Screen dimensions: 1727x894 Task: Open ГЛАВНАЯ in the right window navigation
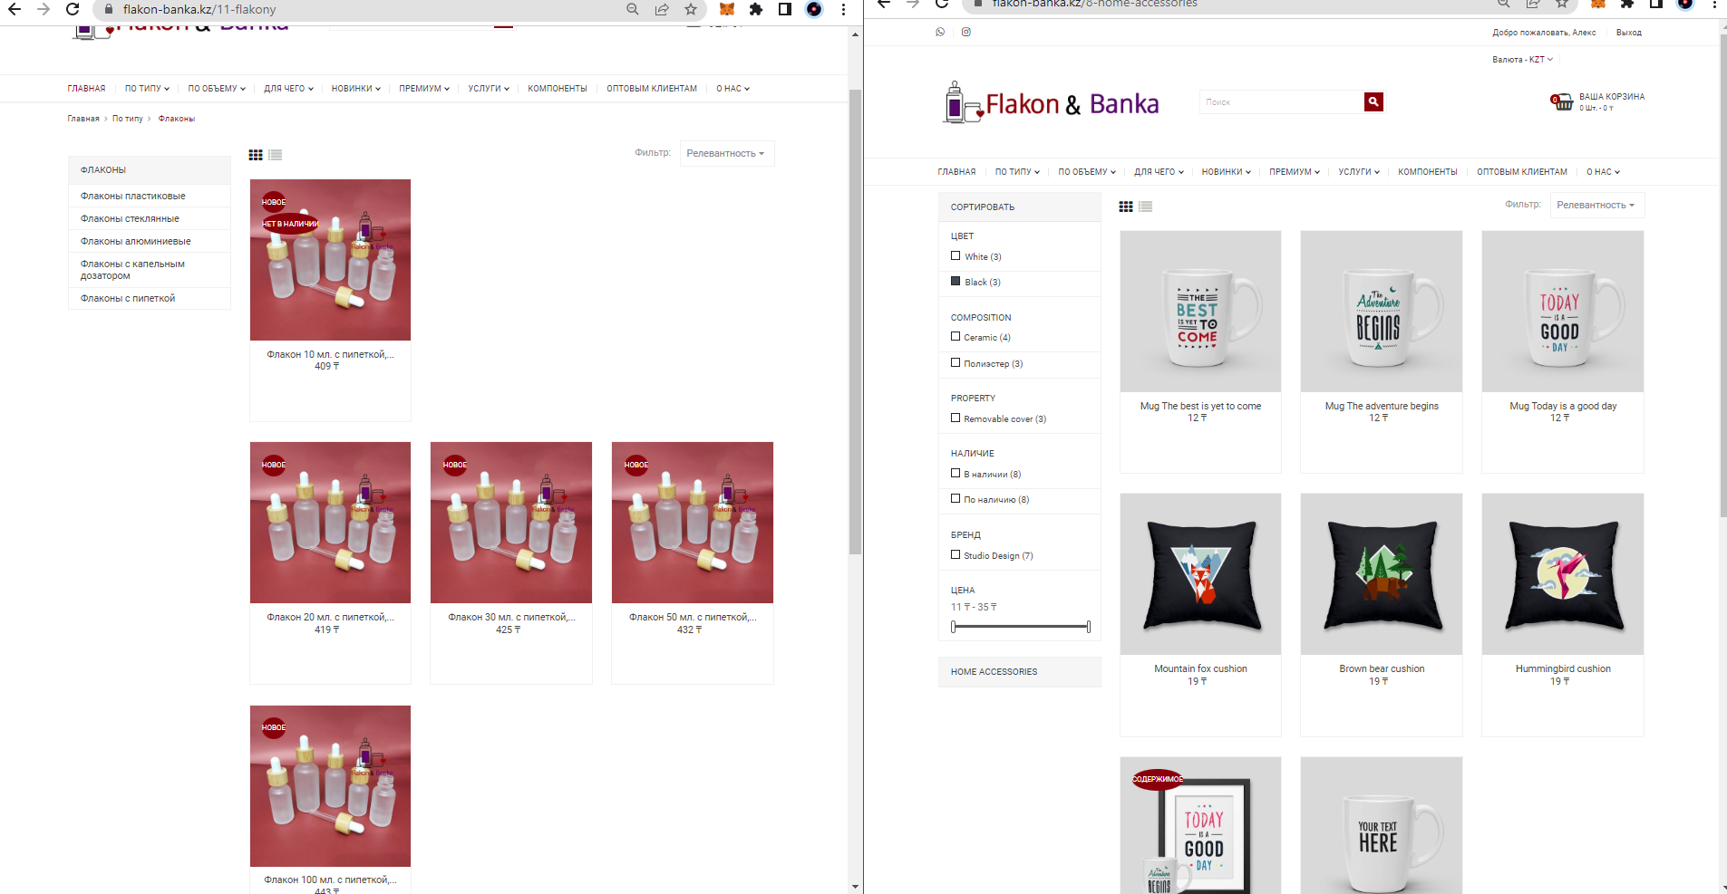click(x=956, y=172)
